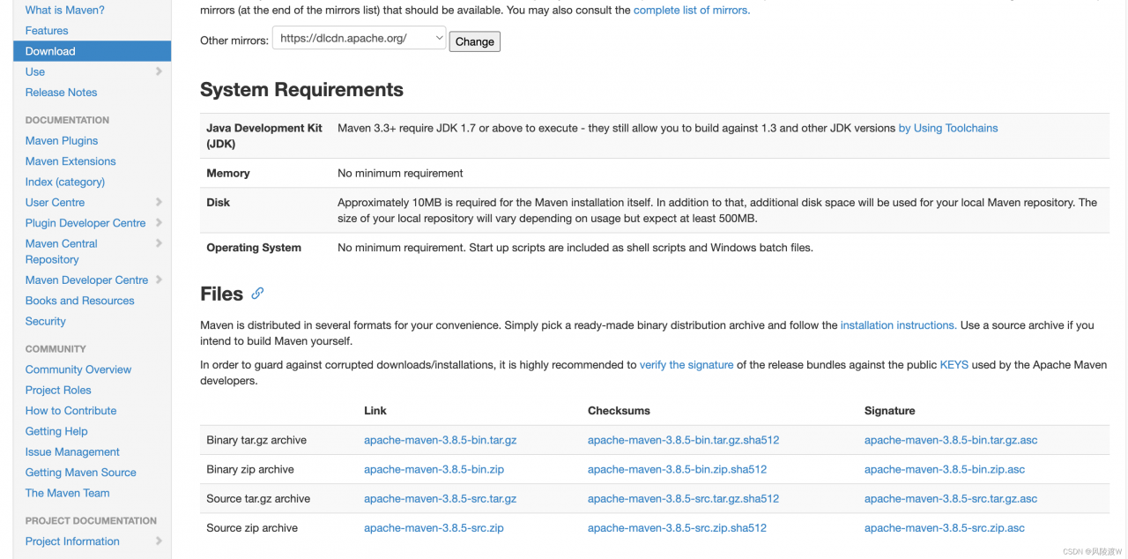Click the Memory row label
The image size is (1128, 559).
coord(228,174)
